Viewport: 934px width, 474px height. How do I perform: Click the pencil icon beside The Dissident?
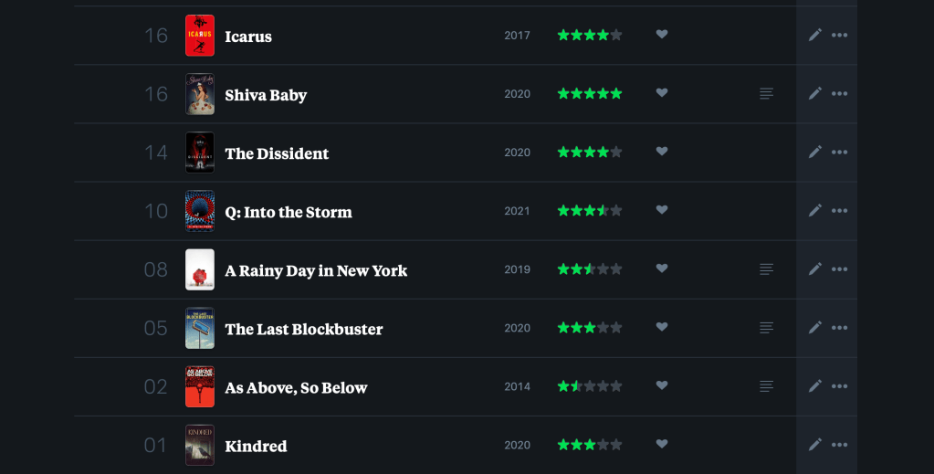click(x=815, y=152)
